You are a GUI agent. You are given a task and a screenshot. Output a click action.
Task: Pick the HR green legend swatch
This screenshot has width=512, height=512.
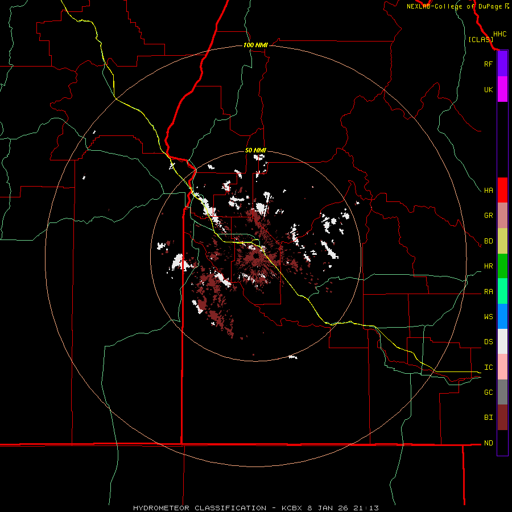pyautogui.click(x=502, y=266)
